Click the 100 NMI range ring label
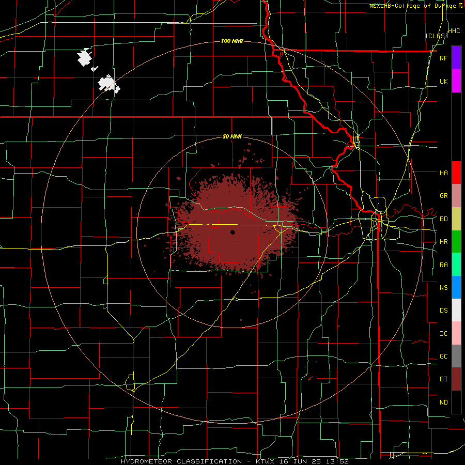This screenshot has height=465, width=465. click(x=232, y=41)
